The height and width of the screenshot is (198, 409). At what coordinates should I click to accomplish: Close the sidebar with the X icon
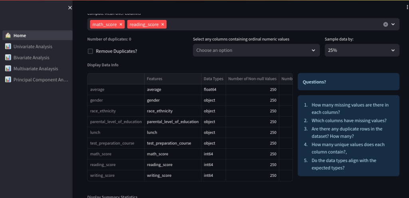[x=70, y=8]
